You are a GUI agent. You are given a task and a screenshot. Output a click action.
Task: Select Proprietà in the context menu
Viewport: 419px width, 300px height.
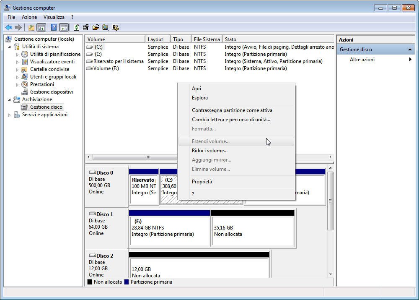point(202,182)
